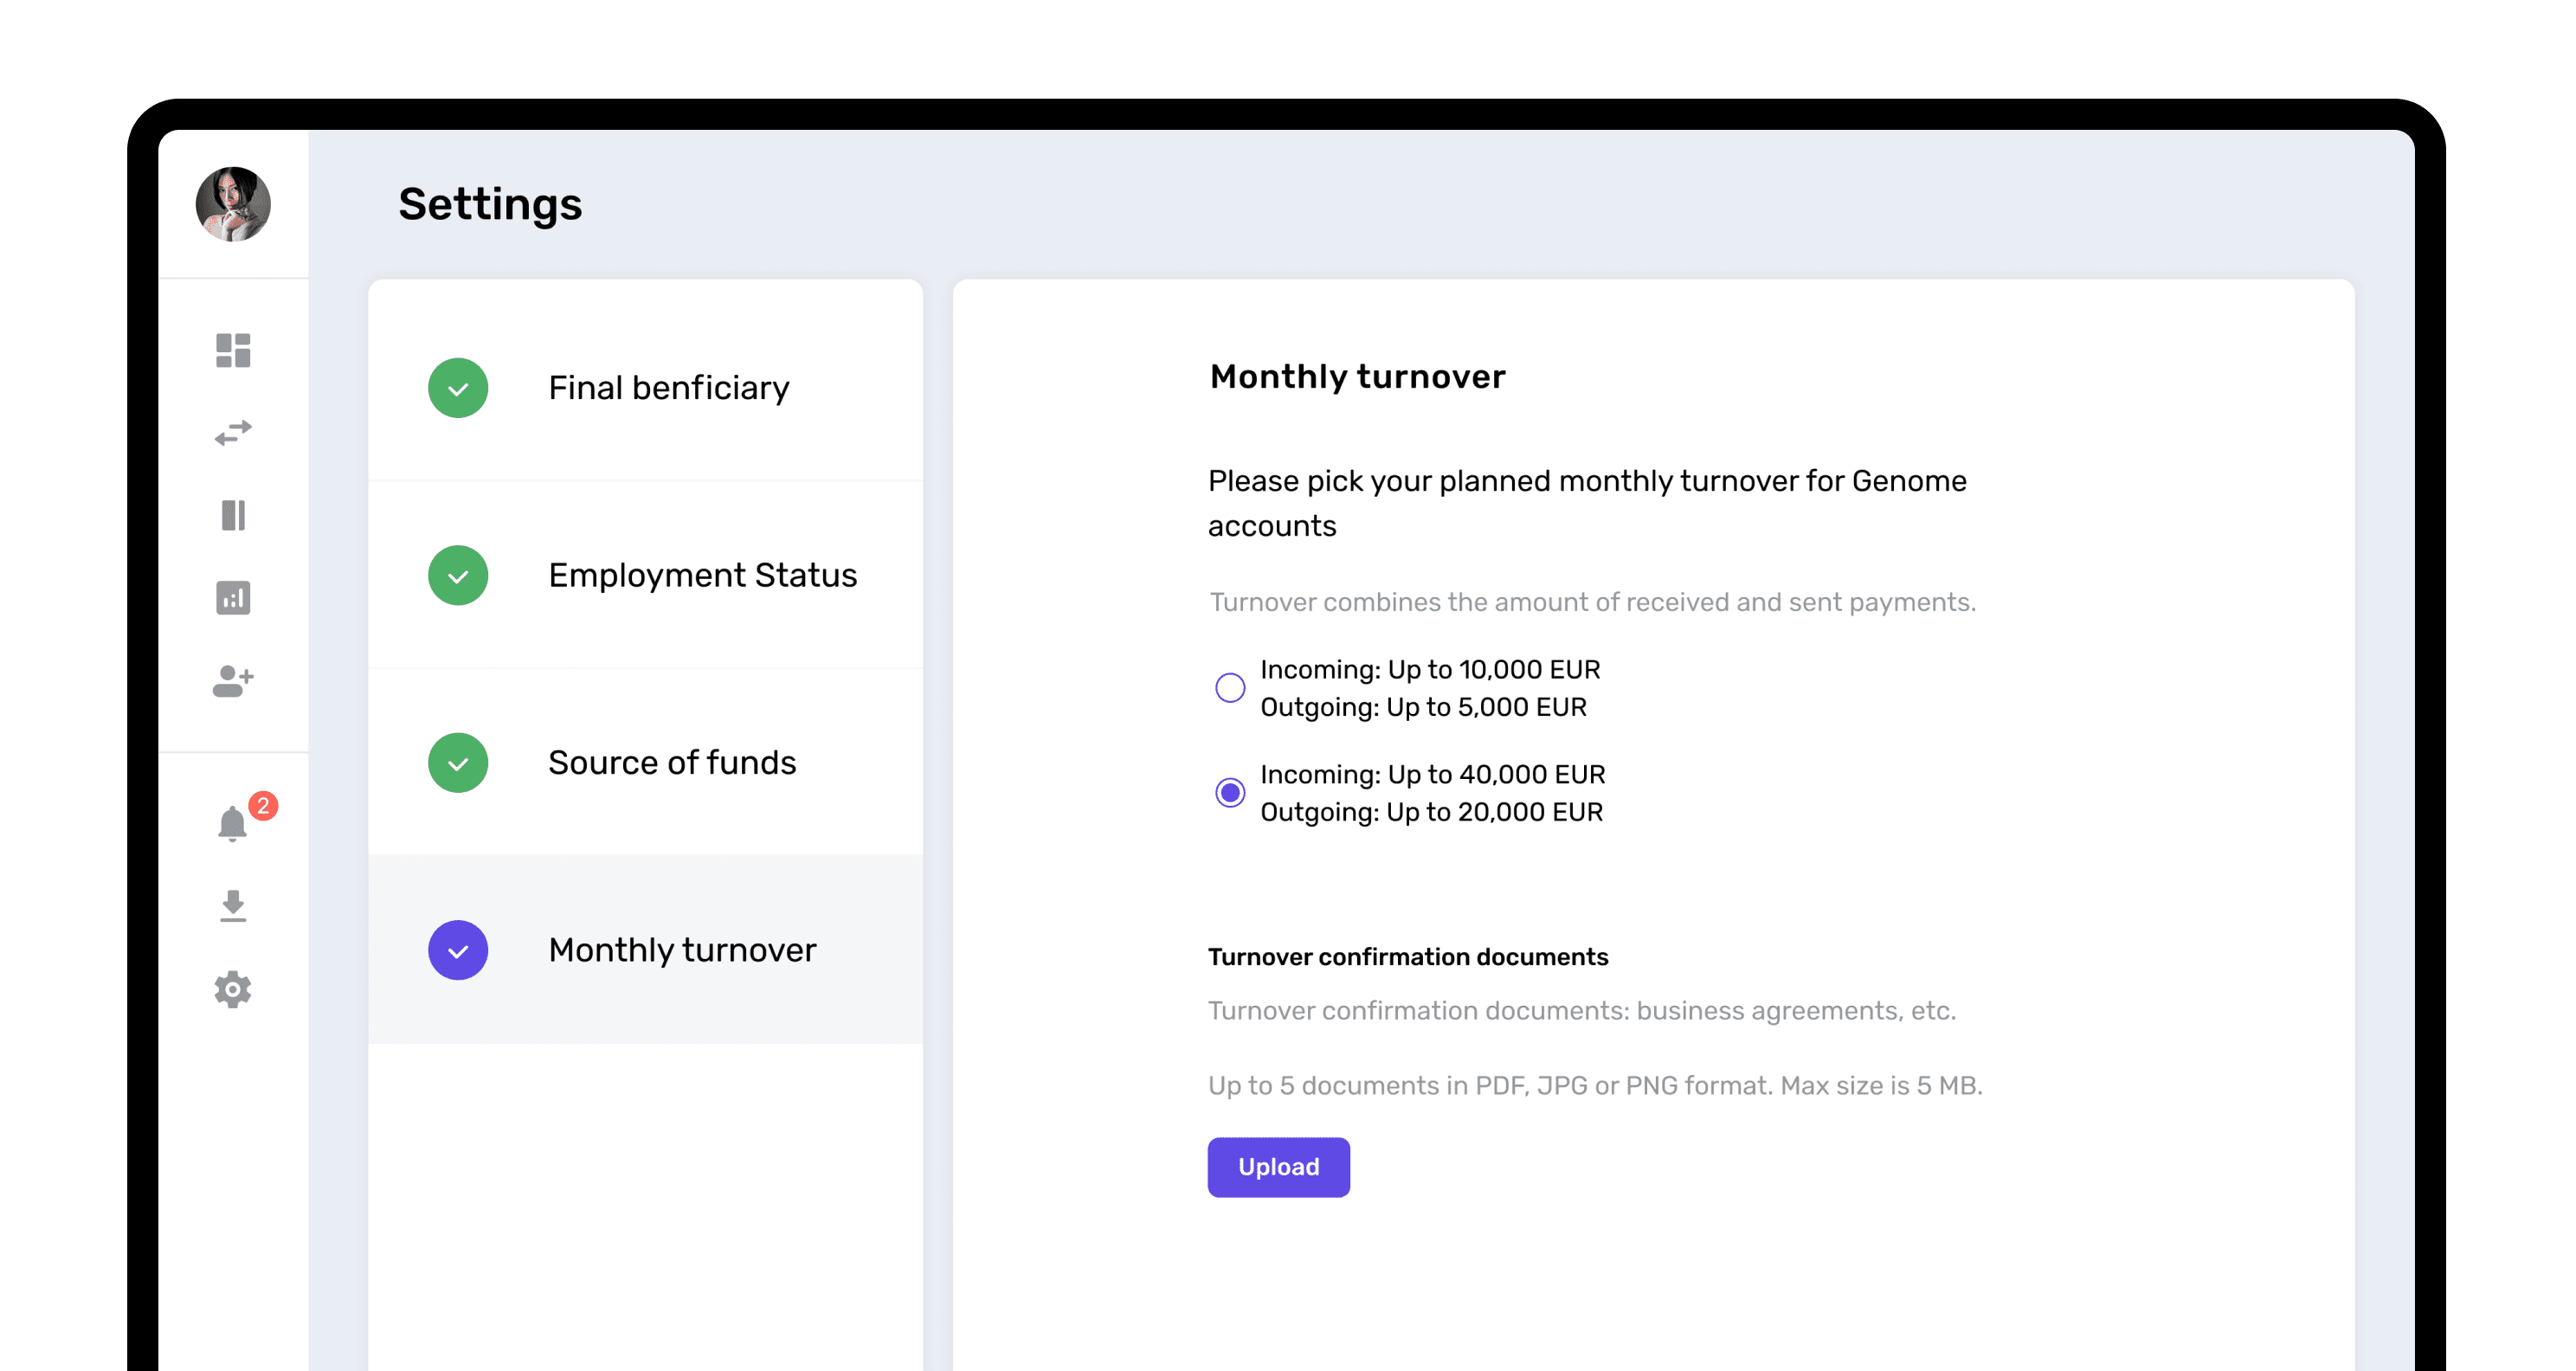The width and height of the screenshot is (2576, 1371).
Task: Open the Employment Status step
Action: tap(702, 575)
